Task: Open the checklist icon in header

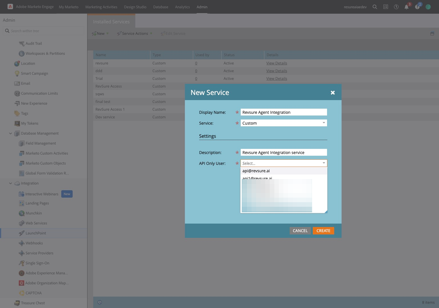Action: click(385, 7)
